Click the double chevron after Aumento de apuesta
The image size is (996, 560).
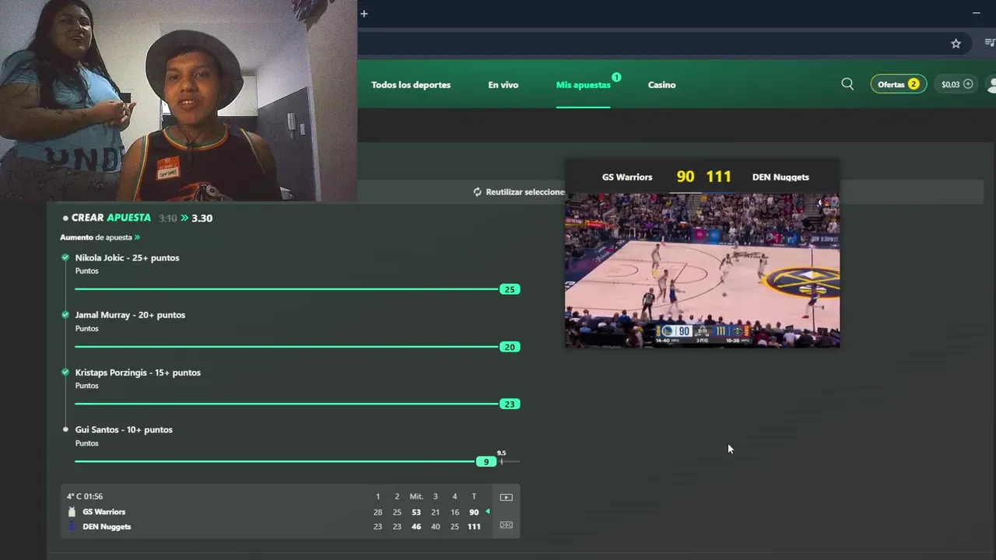tap(137, 237)
